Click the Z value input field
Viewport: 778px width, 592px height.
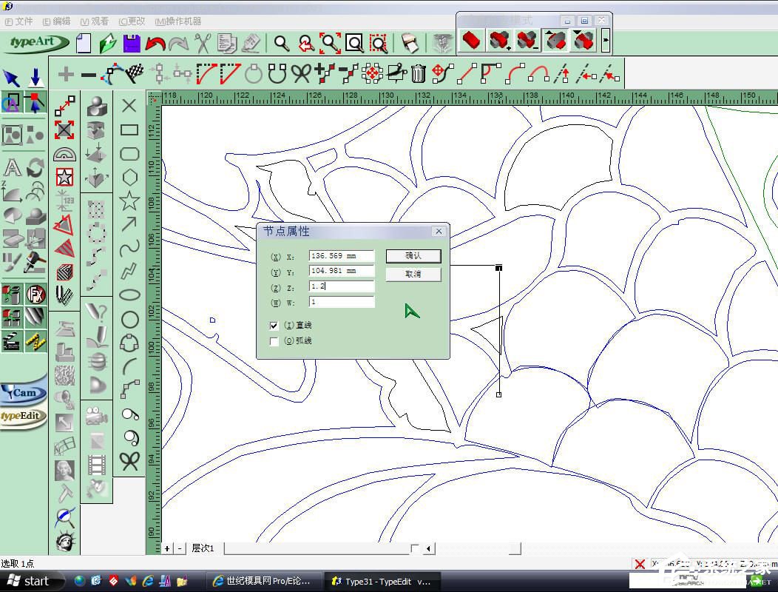tap(342, 286)
